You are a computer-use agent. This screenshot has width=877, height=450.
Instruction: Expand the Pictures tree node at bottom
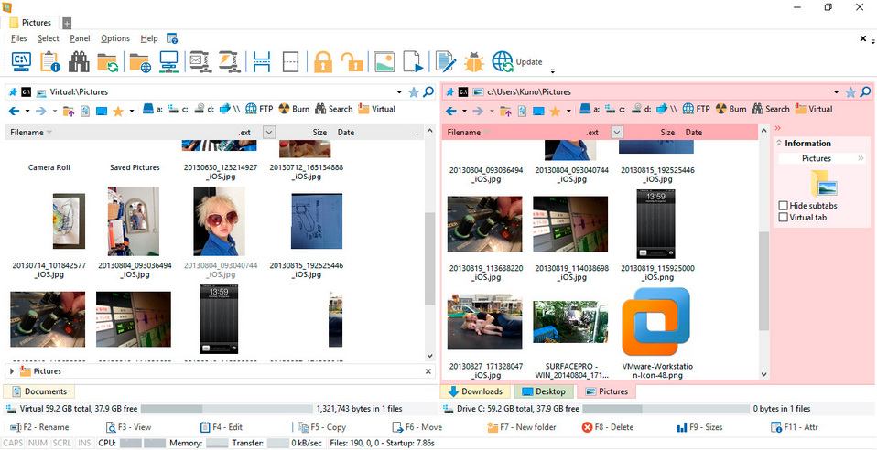click(x=12, y=371)
